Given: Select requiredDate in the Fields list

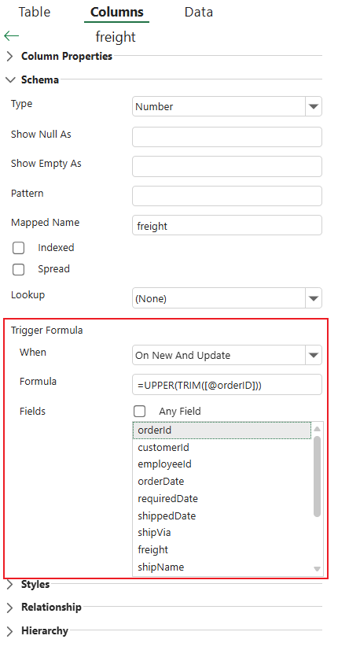Looking at the screenshot, I should pos(222,498).
